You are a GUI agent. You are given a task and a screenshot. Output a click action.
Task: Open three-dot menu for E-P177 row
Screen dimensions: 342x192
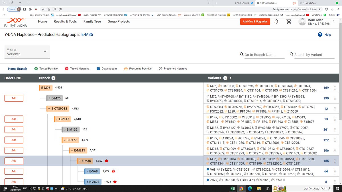pyautogui.click(x=335, y=140)
